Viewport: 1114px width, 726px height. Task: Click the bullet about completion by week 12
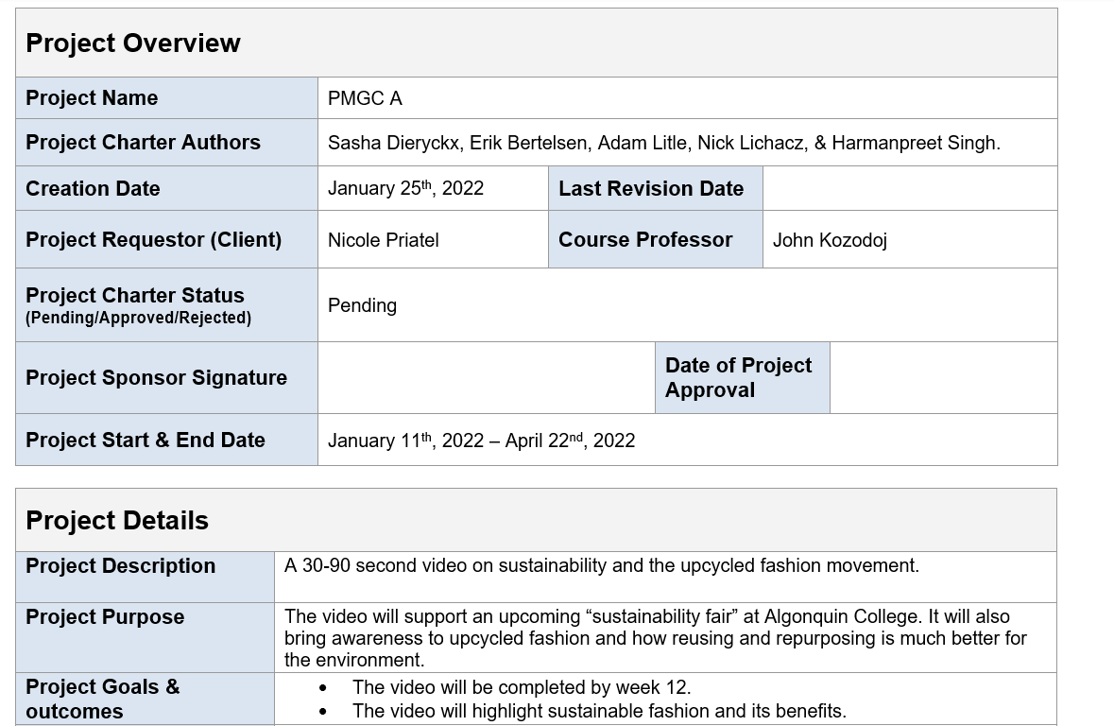tap(522, 687)
